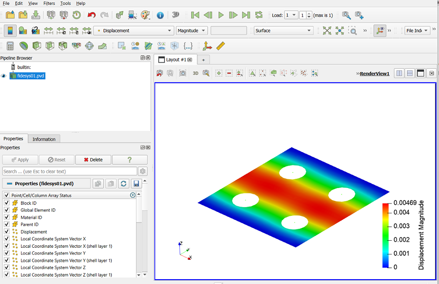Click the Capture Screenshot camera icon
The width and height of the screenshot is (439, 284).
(183, 73)
